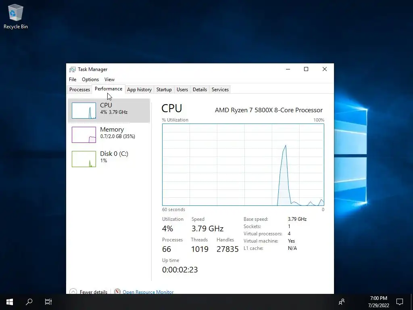This screenshot has width=413, height=310.
Task: Switch to the Services tab
Action: click(220, 90)
